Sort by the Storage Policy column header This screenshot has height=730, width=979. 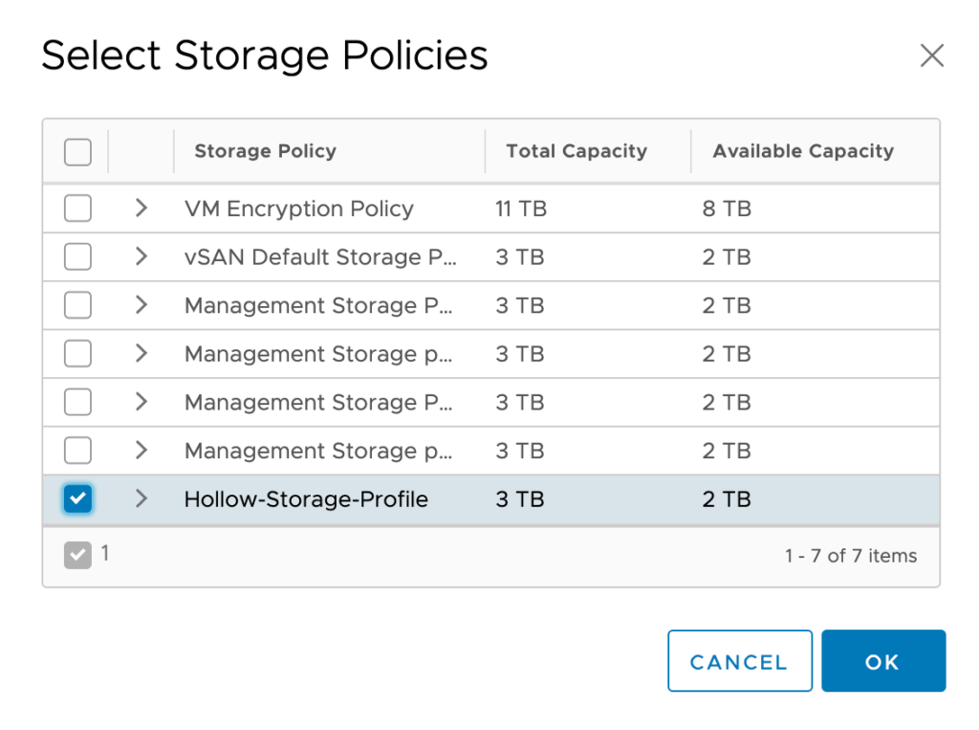265,151
